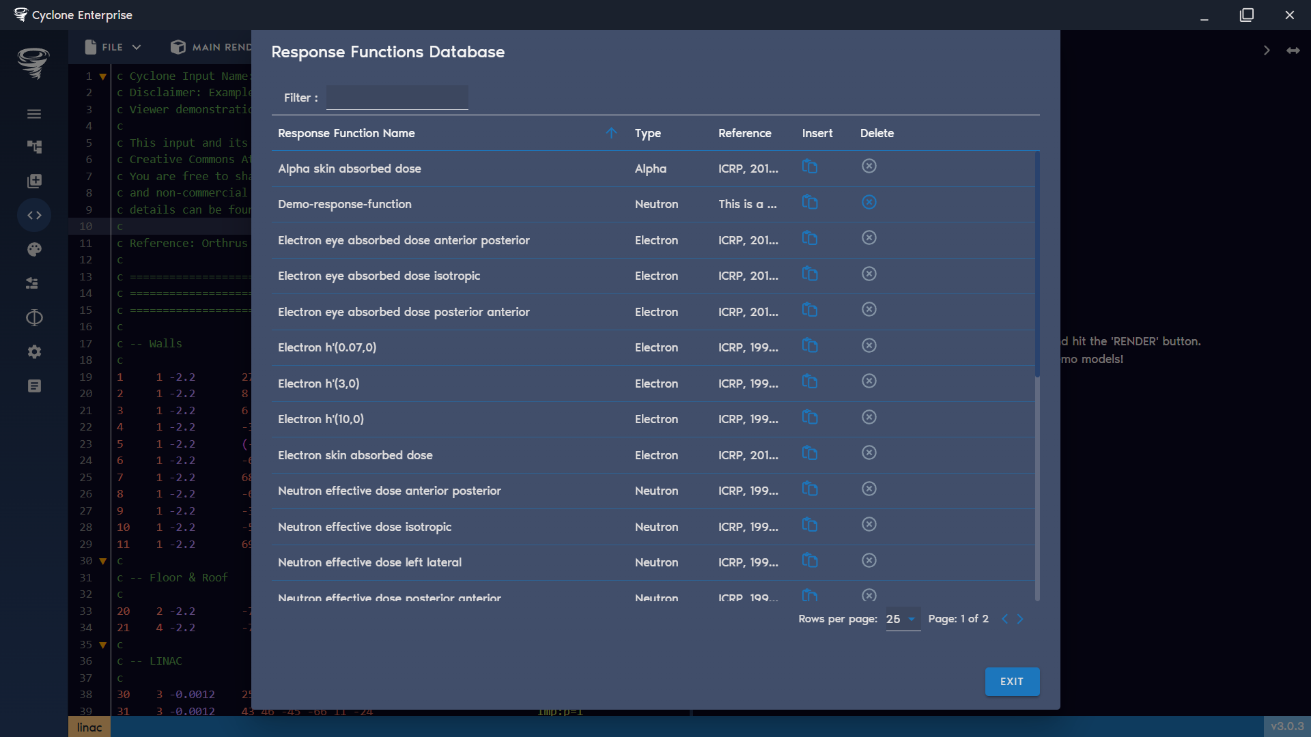
Task: Select the linac tab at the bottom
Action: pyautogui.click(x=89, y=727)
